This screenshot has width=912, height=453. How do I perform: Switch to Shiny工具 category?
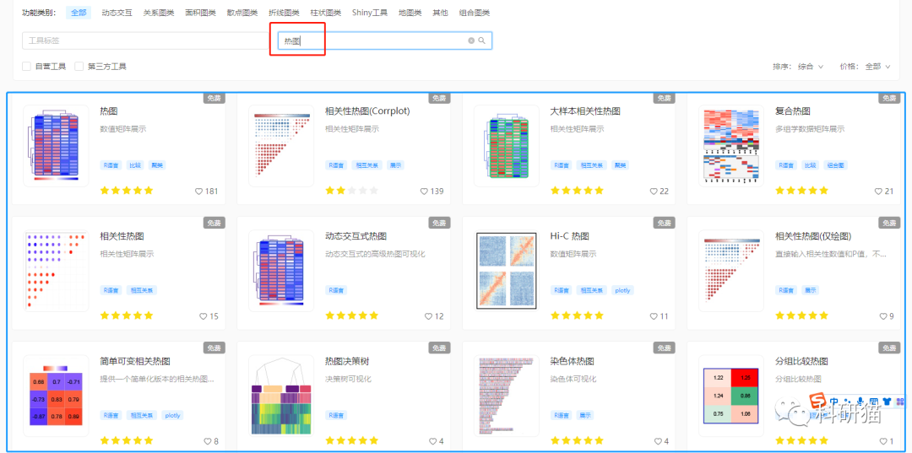pos(369,12)
